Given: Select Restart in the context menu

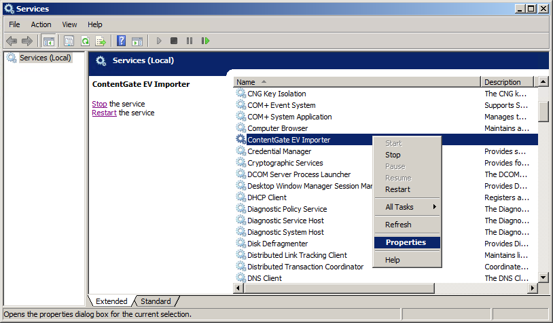Looking at the screenshot, I should [x=397, y=189].
